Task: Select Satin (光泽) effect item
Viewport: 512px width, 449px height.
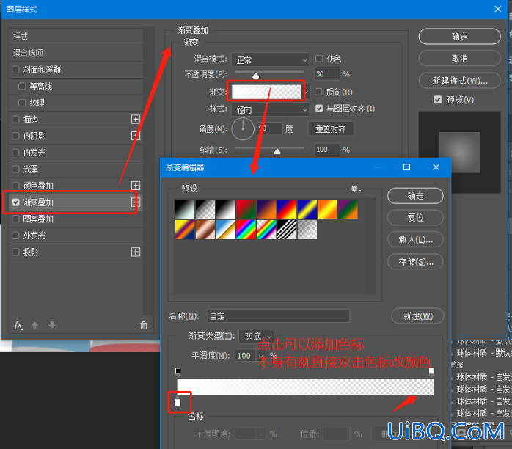Action: click(76, 169)
